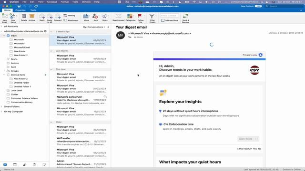
Task: Select the Junk Email folder
Action: coord(16,91)
